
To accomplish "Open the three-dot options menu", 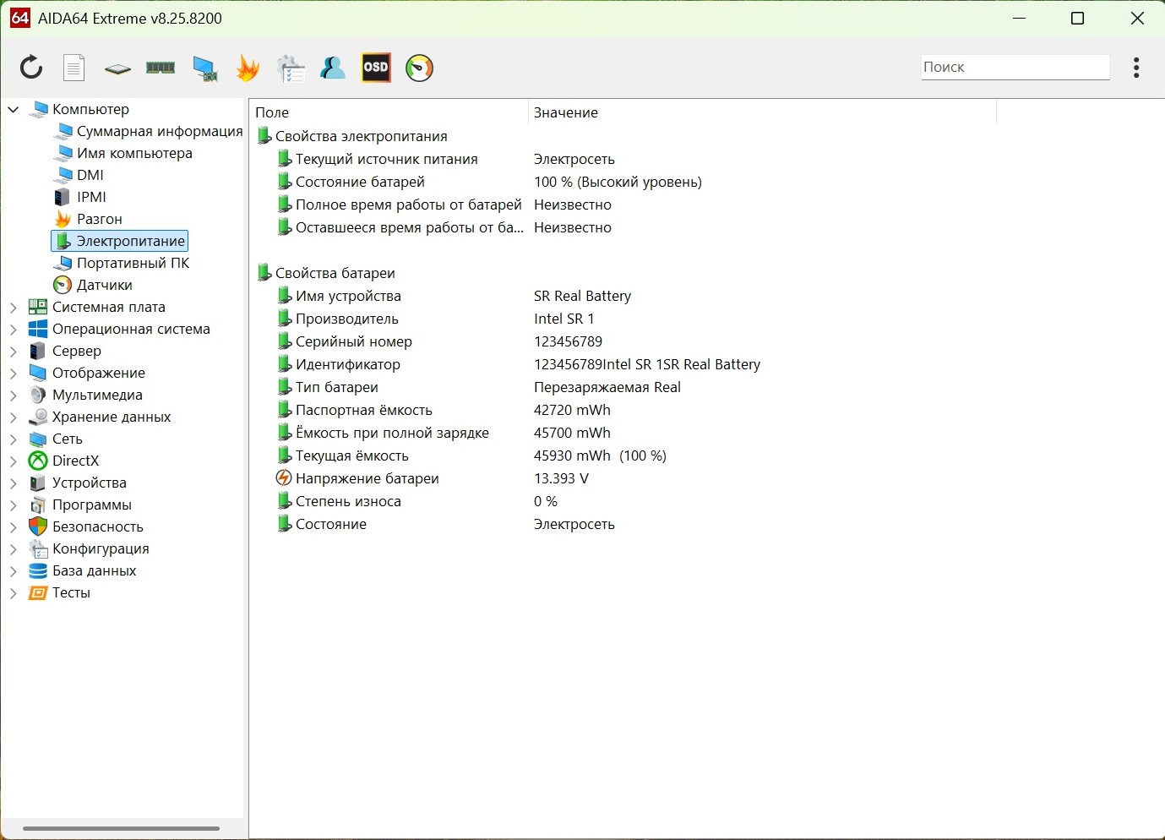I will pos(1136,68).
